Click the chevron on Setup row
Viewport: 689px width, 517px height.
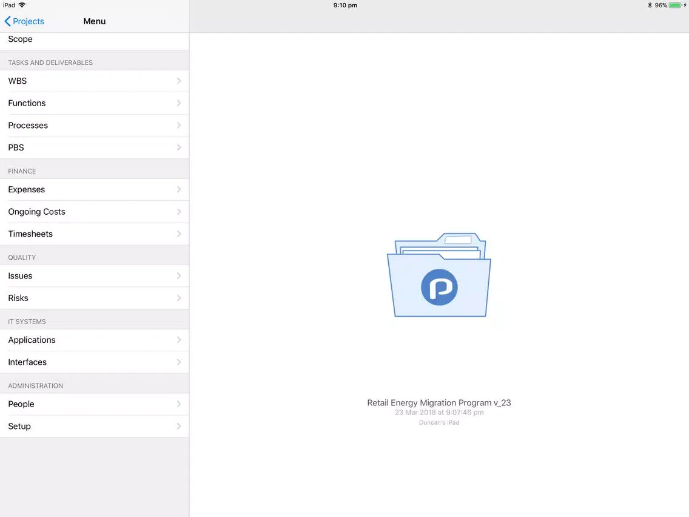coord(179,426)
